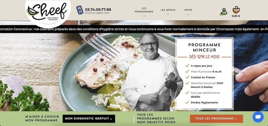This screenshot has height=126, width=268.
Task: Click Mon Diagnostic Gratuit button
Action: point(89,119)
